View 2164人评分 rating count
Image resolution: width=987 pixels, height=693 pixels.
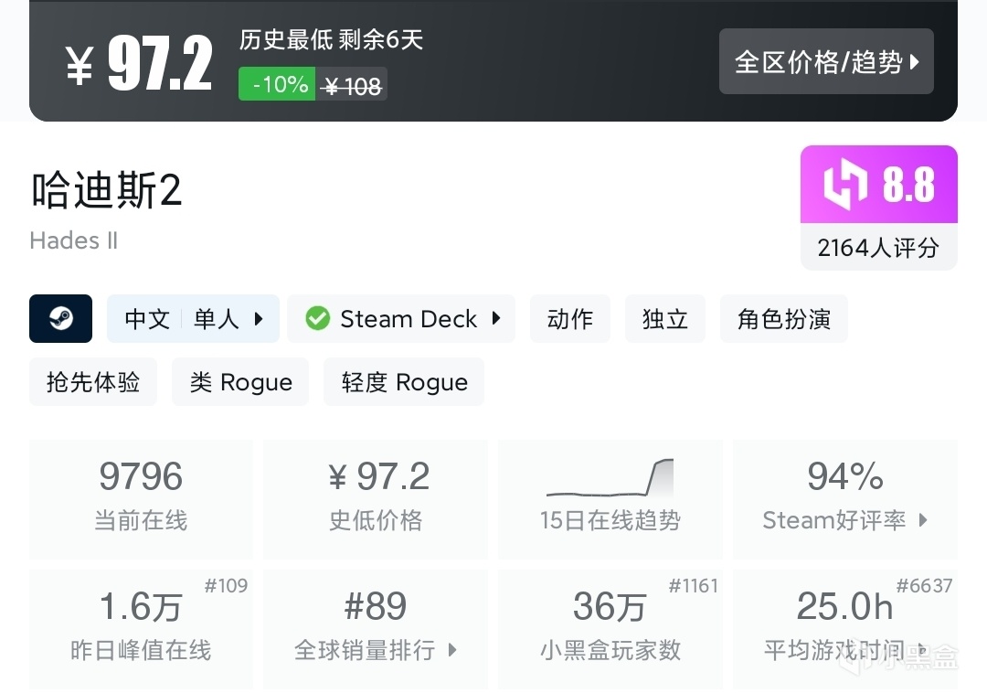[x=878, y=247]
